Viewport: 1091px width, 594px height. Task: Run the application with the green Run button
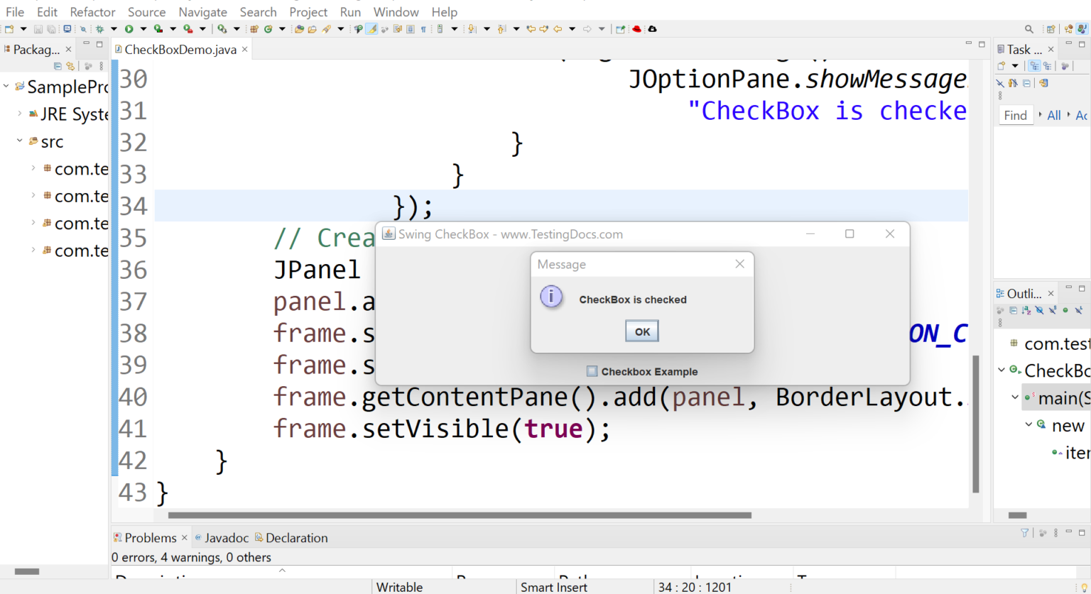click(x=129, y=28)
